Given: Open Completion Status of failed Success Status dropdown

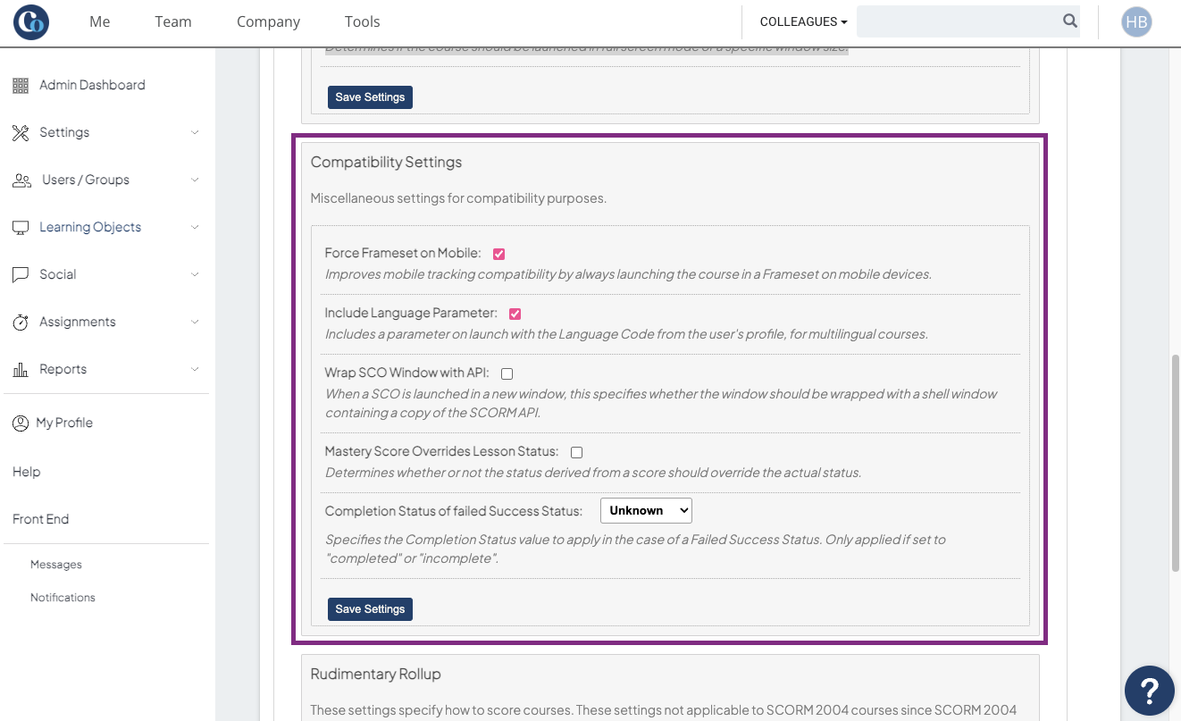Looking at the screenshot, I should pos(646,511).
